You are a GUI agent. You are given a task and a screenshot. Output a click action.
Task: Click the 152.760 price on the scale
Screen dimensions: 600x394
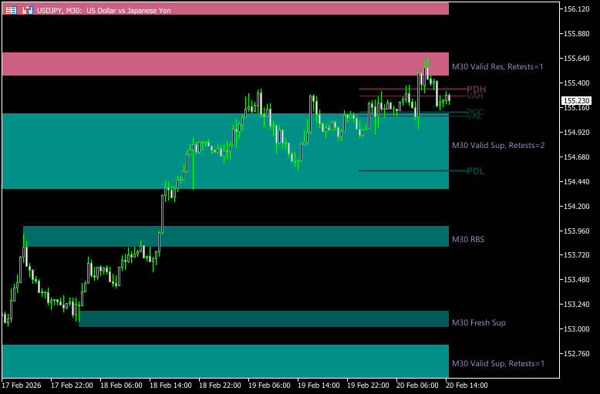[577, 354]
